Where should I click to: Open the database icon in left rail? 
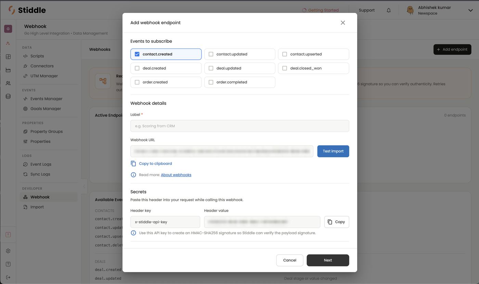point(8,97)
